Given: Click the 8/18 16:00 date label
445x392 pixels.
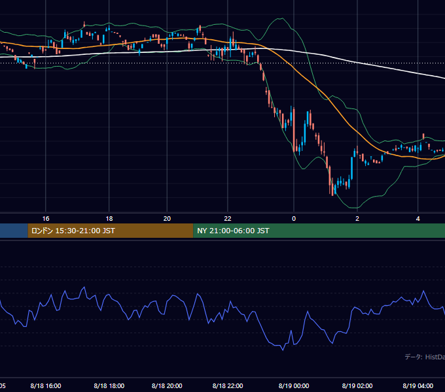Looking at the screenshot, I should click(46, 385).
